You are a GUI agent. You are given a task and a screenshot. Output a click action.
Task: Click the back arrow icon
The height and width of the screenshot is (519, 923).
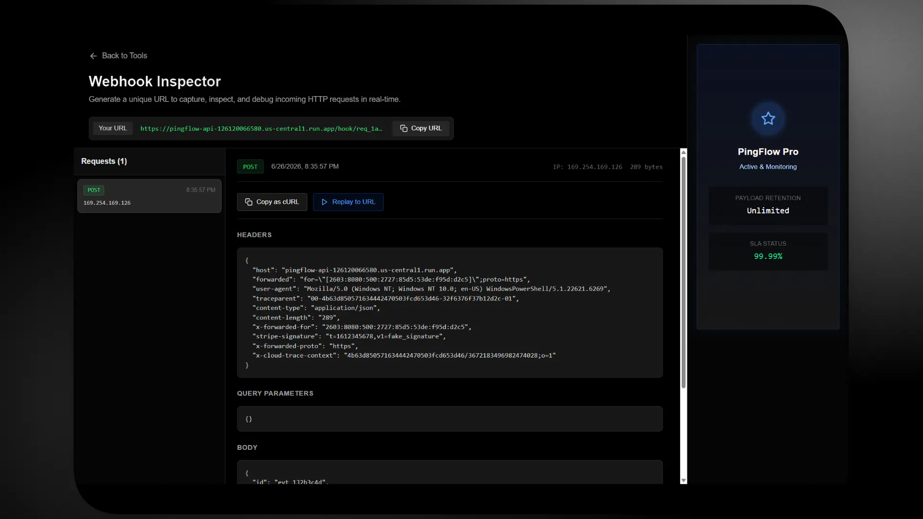pyautogui.click(x=93, y=56)
